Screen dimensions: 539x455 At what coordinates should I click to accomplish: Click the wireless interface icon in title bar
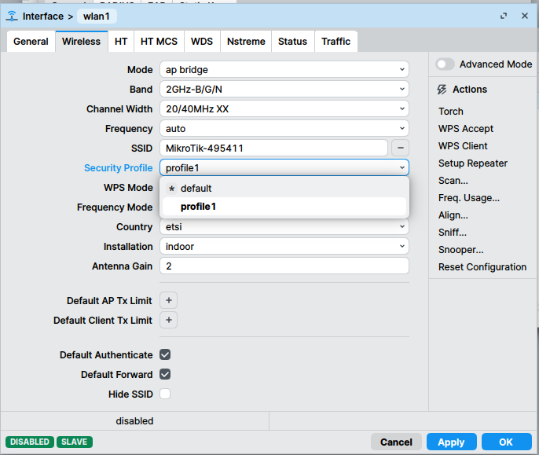pyautogui.click(x=12, y=16)
